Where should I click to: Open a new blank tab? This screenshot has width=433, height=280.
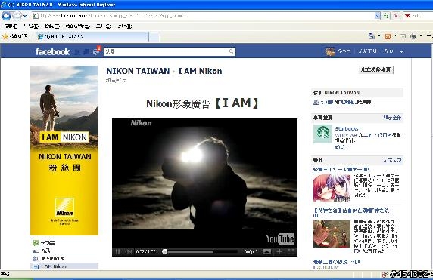coord(154,37)
